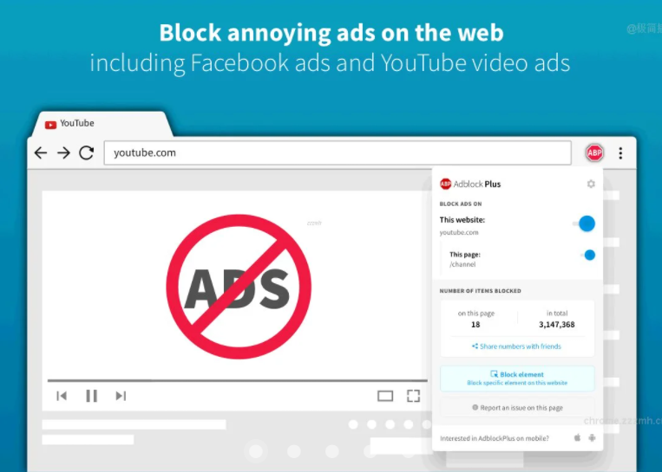
Task: Click the Apple iOS app icon
Action: click(577, 438)
